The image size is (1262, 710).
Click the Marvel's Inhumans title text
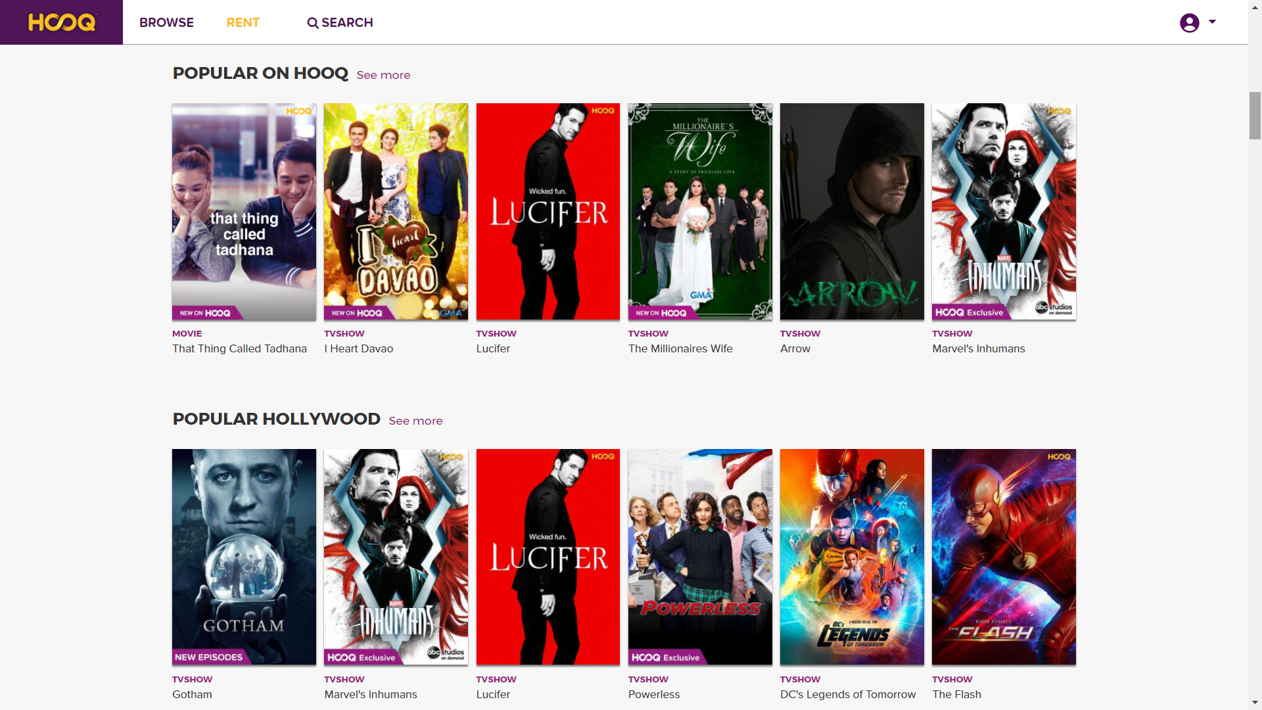coord(978,348)
